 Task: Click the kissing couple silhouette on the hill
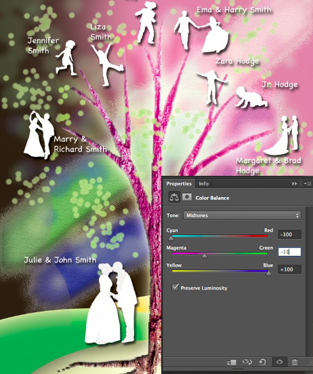pos(111,303)
